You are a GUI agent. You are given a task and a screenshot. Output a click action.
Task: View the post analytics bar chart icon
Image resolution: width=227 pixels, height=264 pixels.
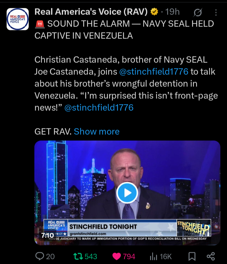[x=154, y=256]
